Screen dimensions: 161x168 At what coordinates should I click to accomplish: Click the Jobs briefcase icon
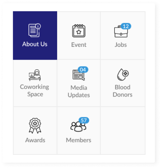click(121, 31)
